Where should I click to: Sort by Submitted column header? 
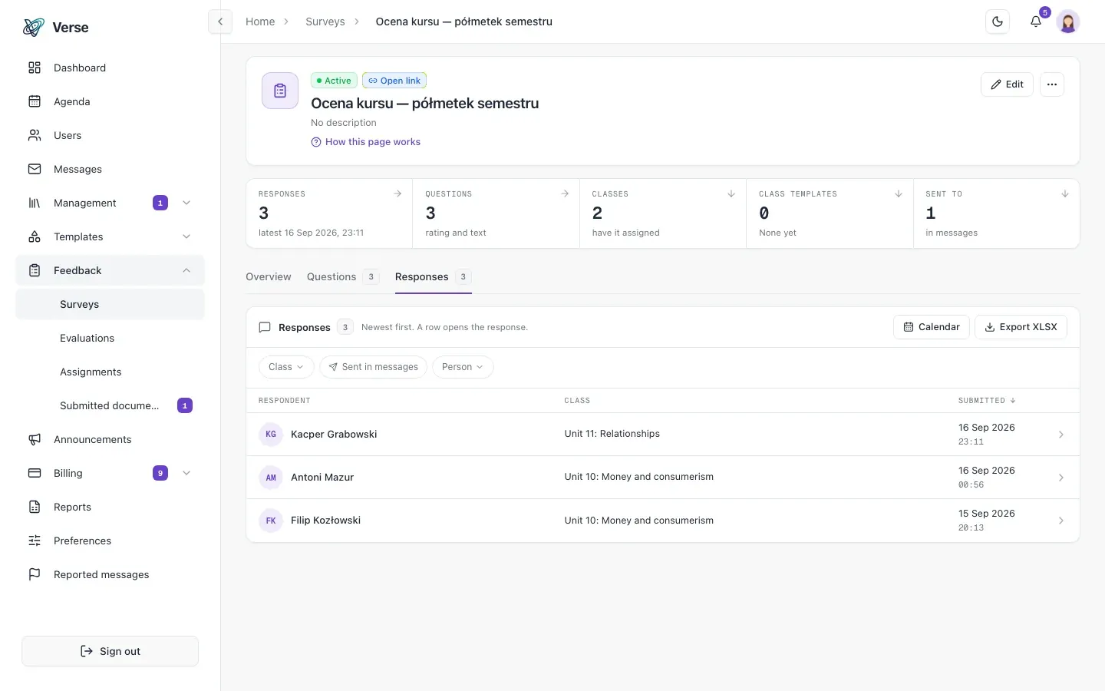987,401
